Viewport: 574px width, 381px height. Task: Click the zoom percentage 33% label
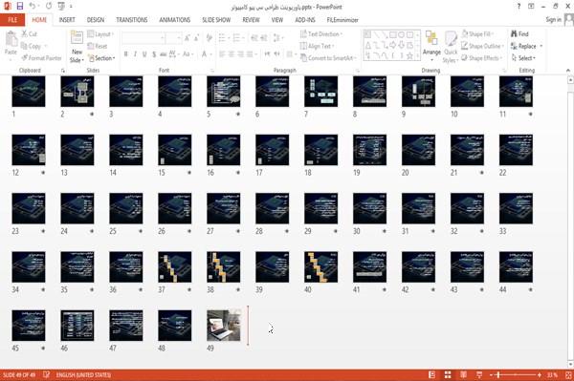pyautogui.click(x=552, y=374)
